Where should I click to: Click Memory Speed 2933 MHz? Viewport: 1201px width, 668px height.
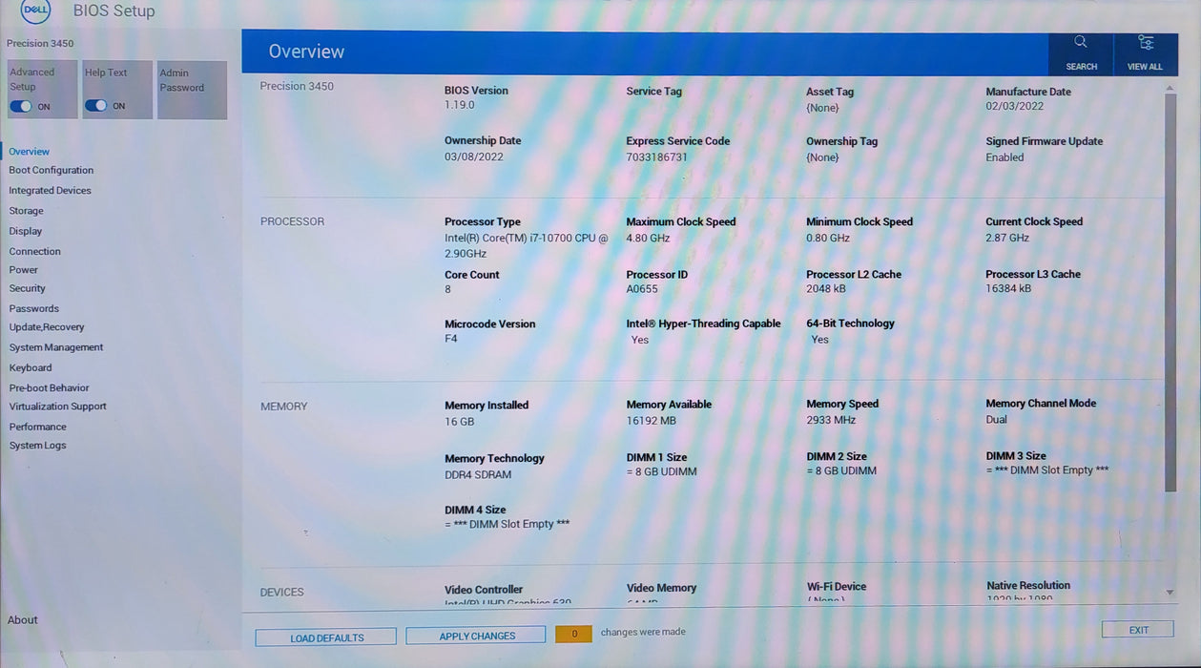831,420
